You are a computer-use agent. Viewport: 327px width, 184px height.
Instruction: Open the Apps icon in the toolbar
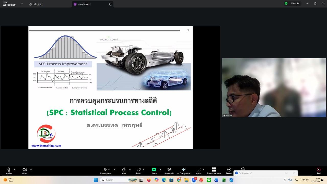[x=198, y=170]
